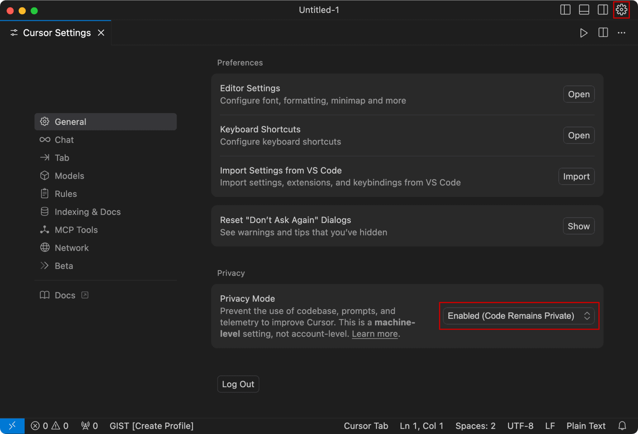Open settings via top-right gear icon

pos(621,10)
